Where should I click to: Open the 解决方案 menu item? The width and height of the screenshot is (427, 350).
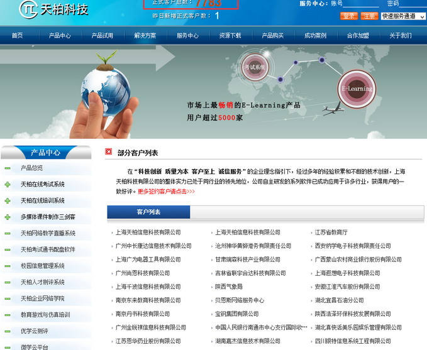pyautogui.click(x=145, y=36)
